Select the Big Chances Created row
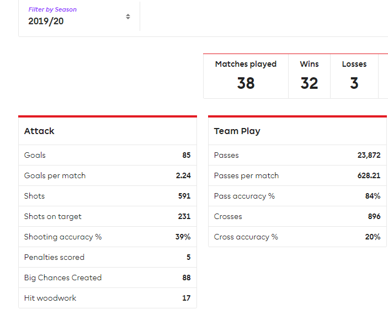 tap(107, 278)
